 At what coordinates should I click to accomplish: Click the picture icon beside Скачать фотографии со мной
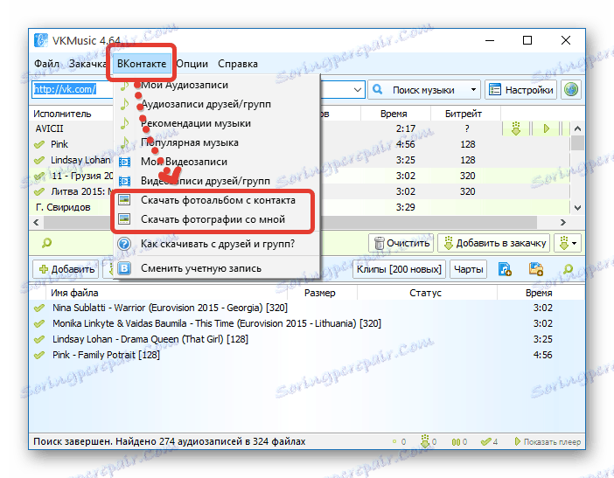[124, 219]
